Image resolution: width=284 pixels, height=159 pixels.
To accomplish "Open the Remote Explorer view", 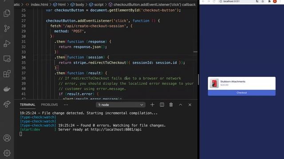I will click(x=7, y=59).
